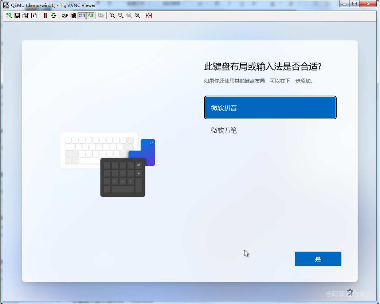Send Ctrl+Alt+Del to remote machine
The width and height of the screenshot is (380, 304).
tap(64, 16)
